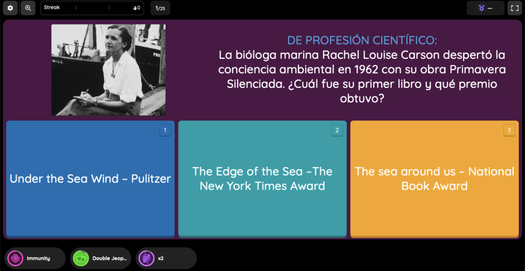
Task: Click the zoom magnifier icon
Action: tap(28, 8)
